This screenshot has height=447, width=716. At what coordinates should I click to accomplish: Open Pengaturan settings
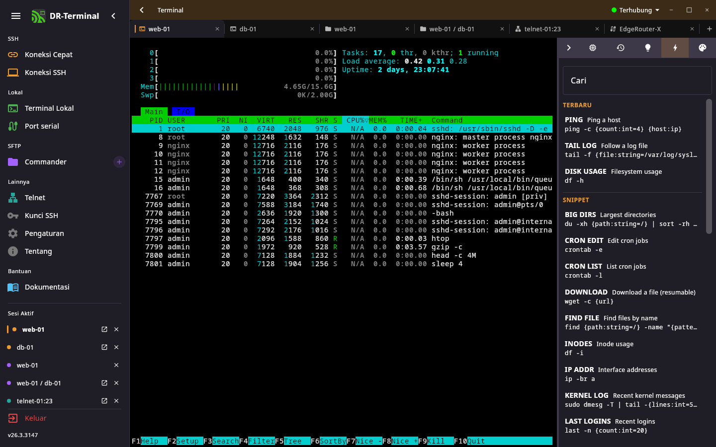(x=65, y=233)
